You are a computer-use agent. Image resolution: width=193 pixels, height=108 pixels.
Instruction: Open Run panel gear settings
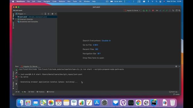click(x=176, y=66)
